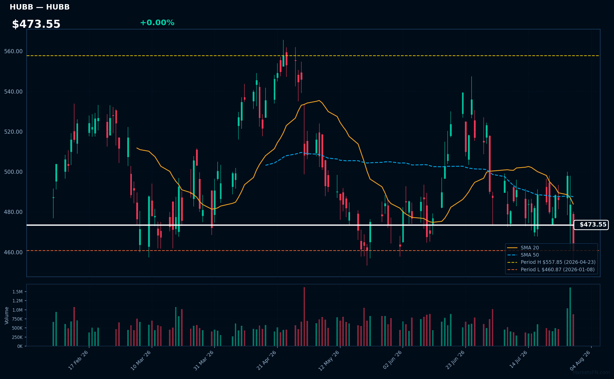Click Period H $557.85 (2026-04-23) legend entry
Viewport: 614px width, 379px height.
551,262
